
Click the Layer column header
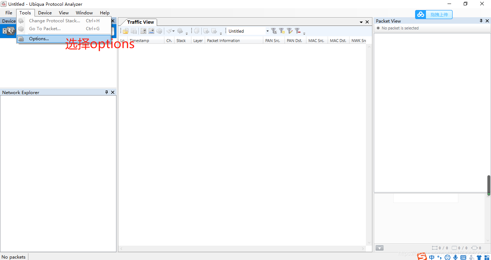click(x=198, y=41)
